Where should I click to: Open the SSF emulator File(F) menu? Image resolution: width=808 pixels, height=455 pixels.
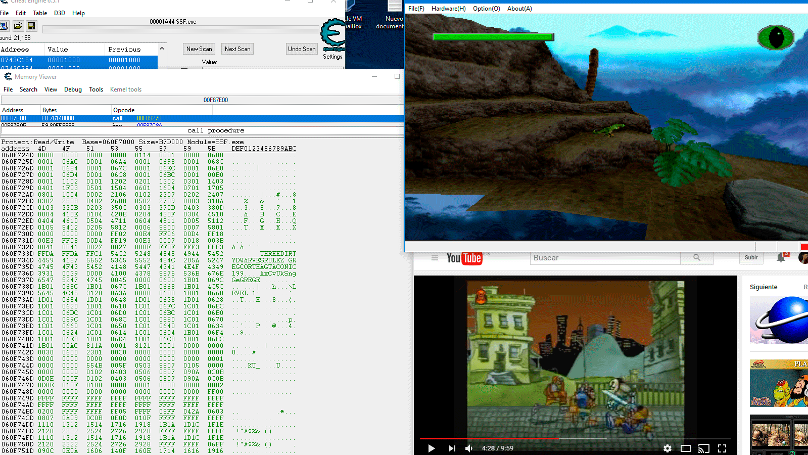click(416, 9)
